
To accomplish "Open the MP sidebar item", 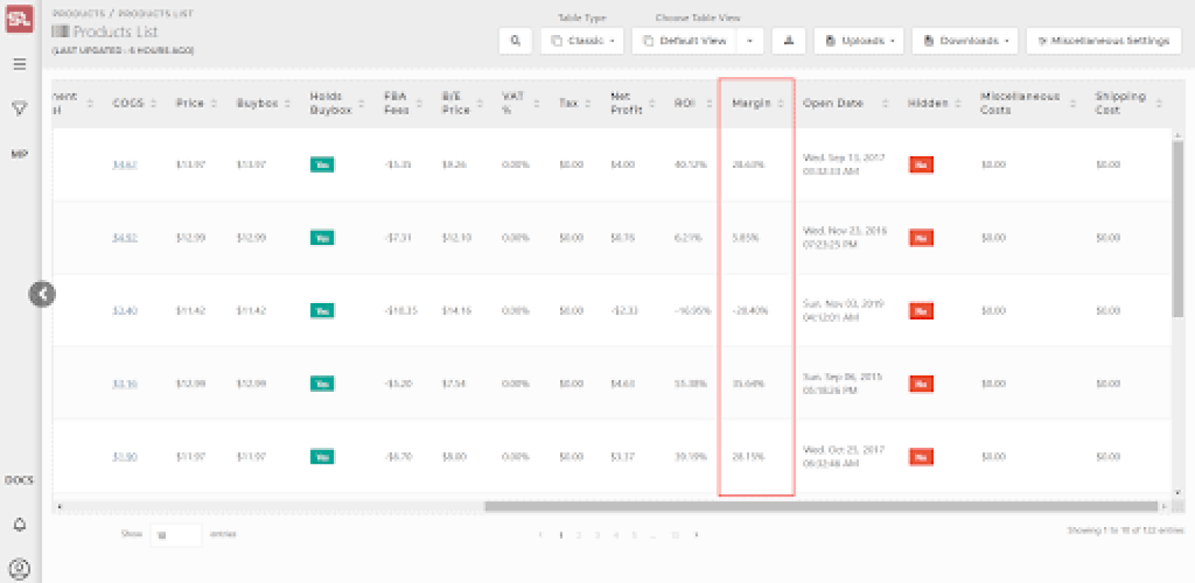I will (19, 154).
